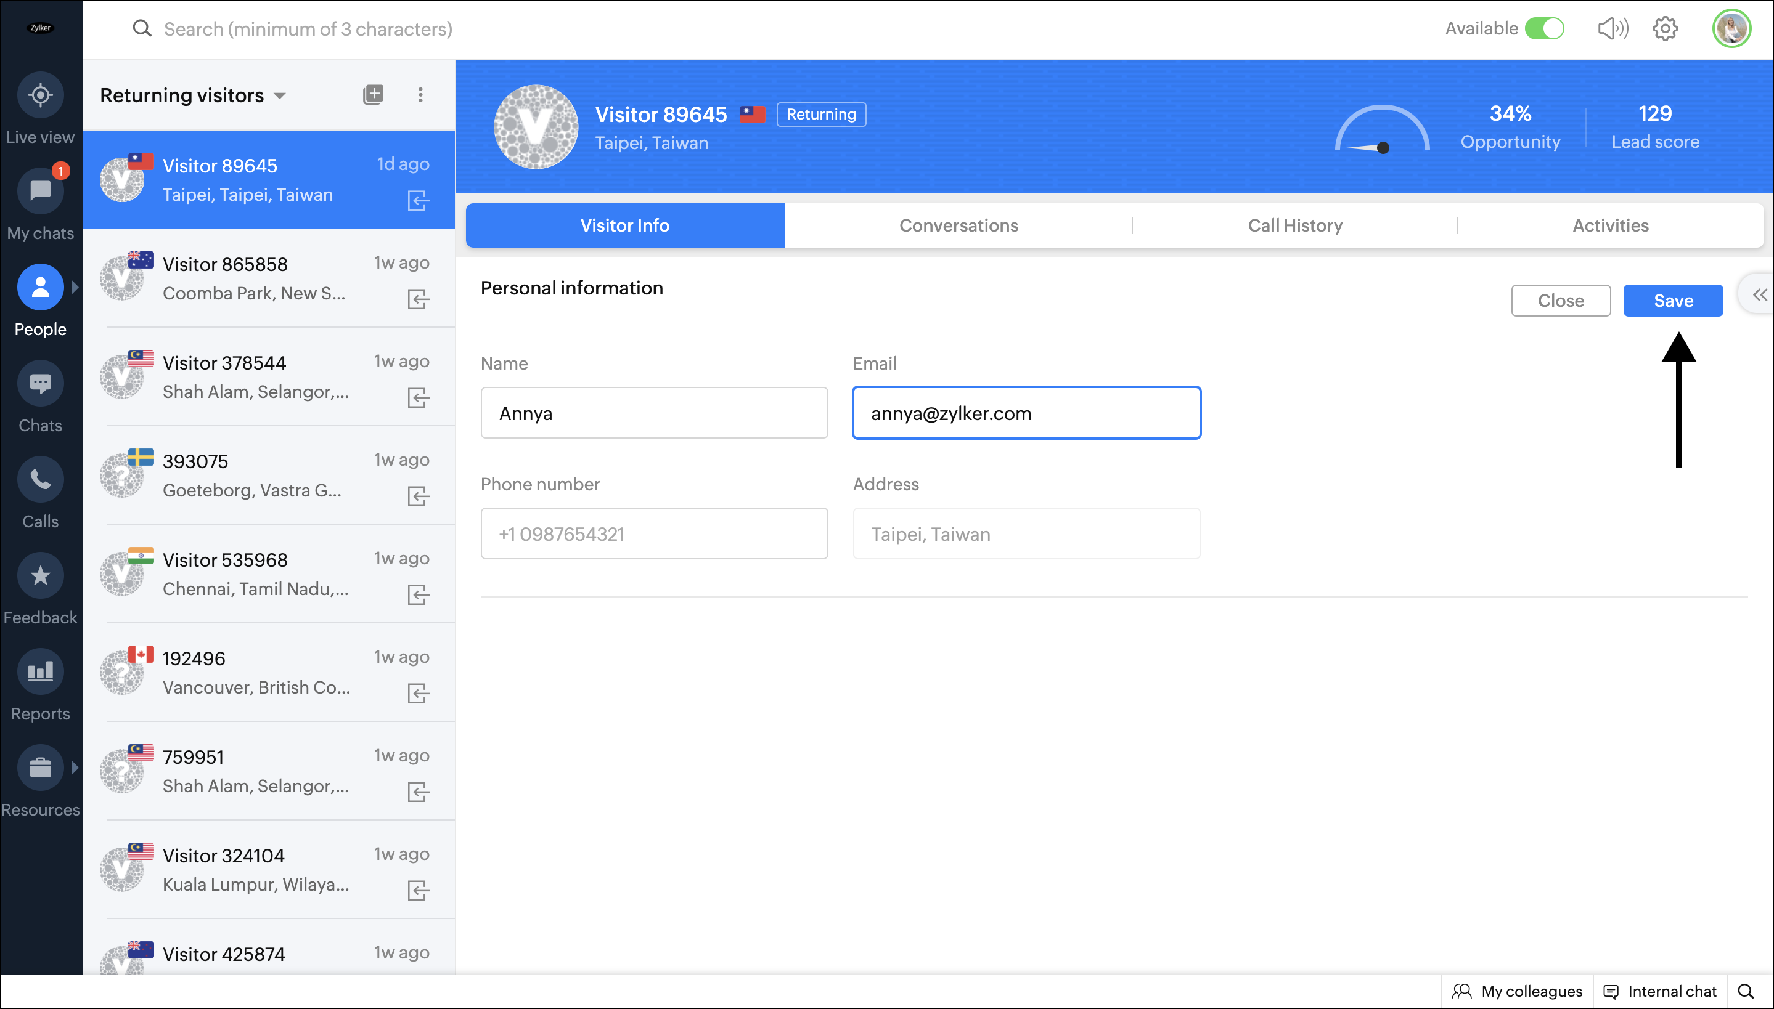The image size is (1774, 1009).
Task: Click the exit icon on Visitor 865858
Action: (x=418, y=299)
